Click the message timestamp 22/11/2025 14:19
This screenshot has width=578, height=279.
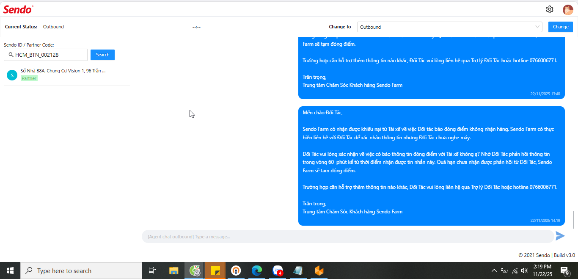[x=545, y=221]
